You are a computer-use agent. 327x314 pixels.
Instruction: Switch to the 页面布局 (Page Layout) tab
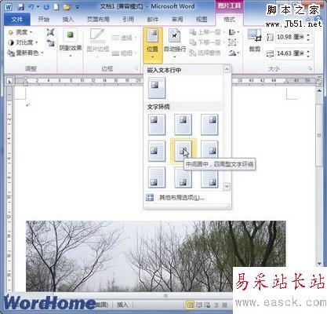(98, 19)
